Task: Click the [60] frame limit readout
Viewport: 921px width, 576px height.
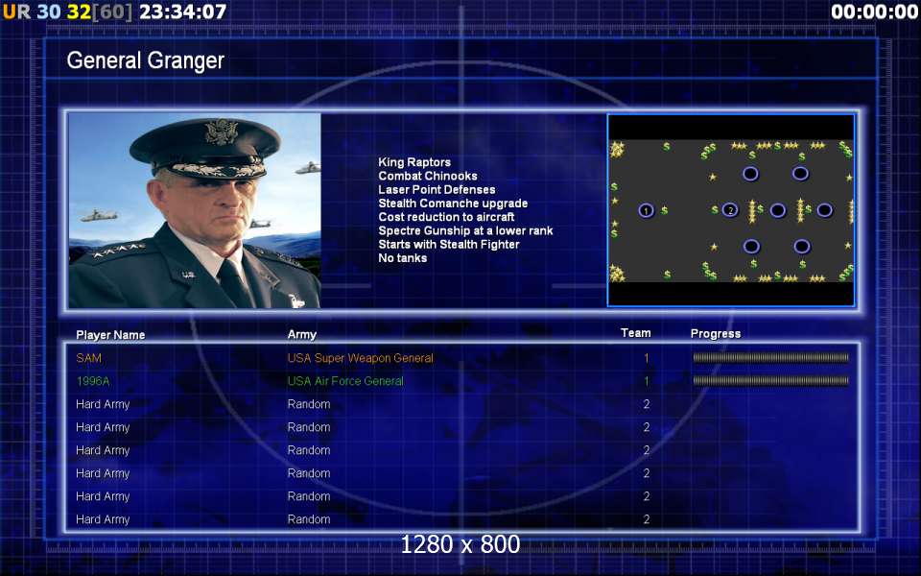Action: click(112, 12)
